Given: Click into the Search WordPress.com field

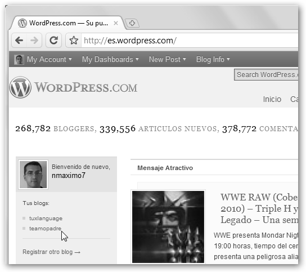Looking at the screenshot, I should tap(266, 75).
